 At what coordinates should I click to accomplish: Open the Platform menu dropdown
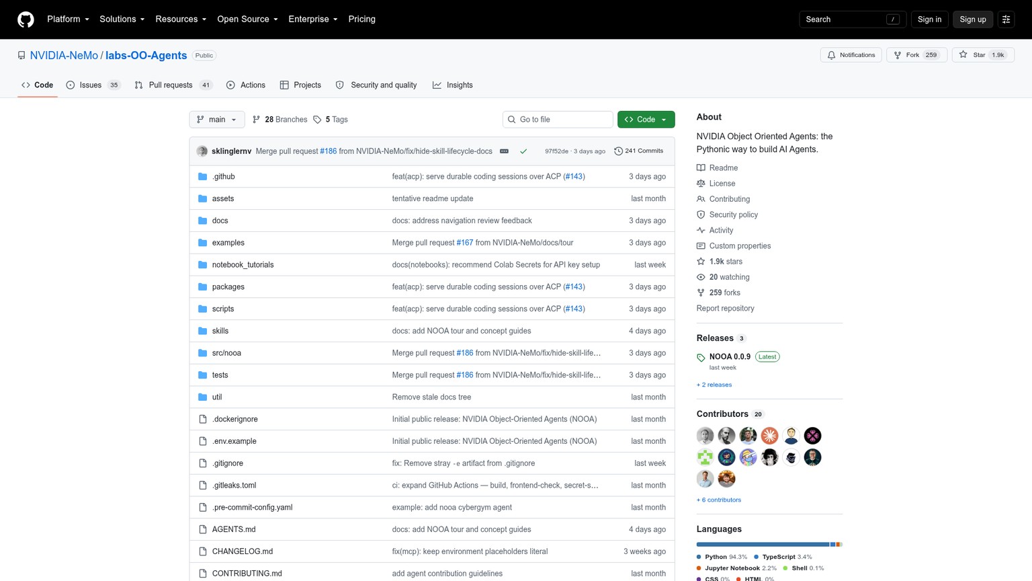point(68,20)
